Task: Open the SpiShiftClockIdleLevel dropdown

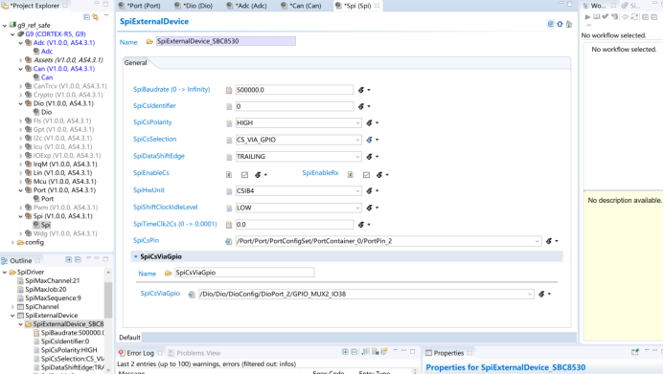Action: coord(357,208)
